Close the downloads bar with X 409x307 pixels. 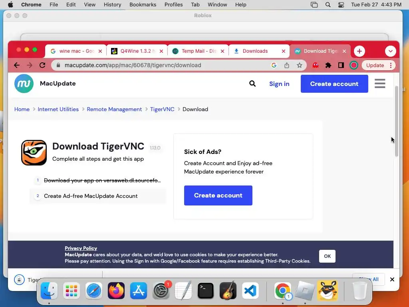(392, 279)
